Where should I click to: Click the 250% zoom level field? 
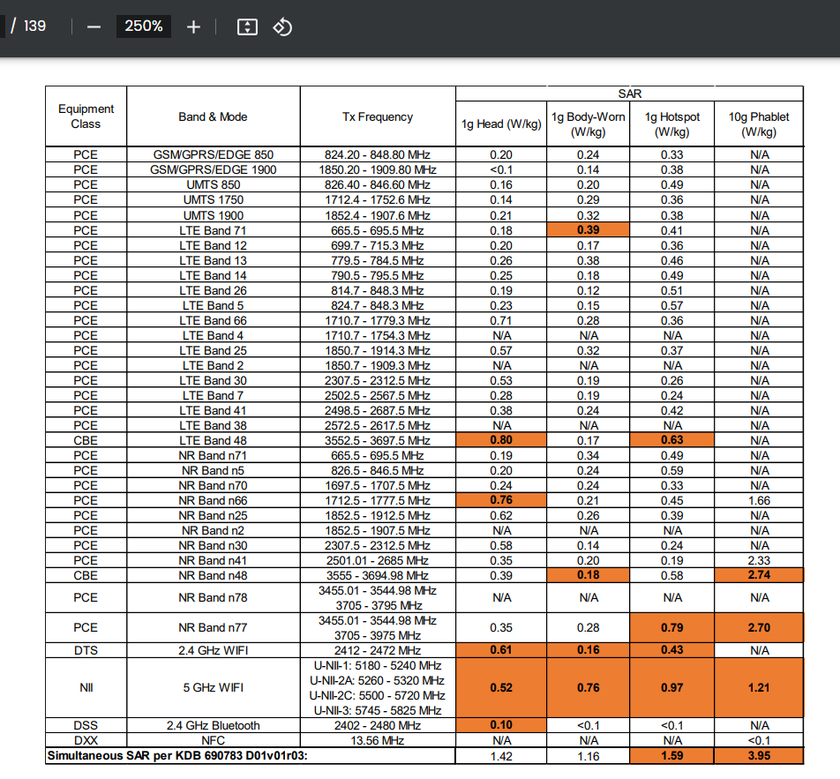[144, 26]
